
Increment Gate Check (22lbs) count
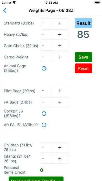pyautogui.click(x=60, y=46)
